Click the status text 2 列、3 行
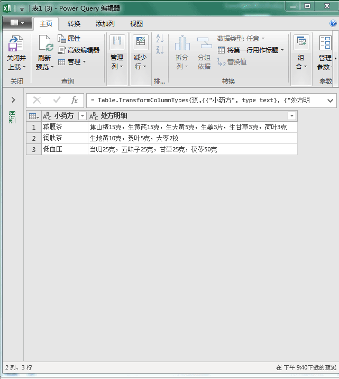339x379 pixels. pos(19,367)
